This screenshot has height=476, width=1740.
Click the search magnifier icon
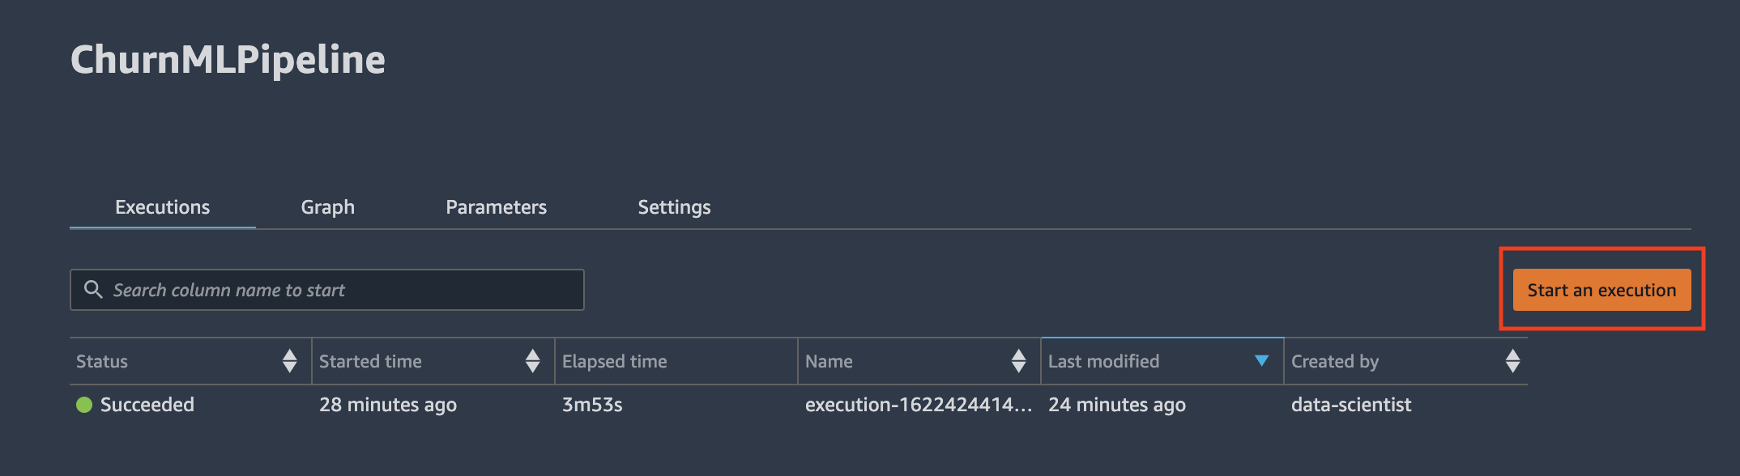[x=93, y=289]
